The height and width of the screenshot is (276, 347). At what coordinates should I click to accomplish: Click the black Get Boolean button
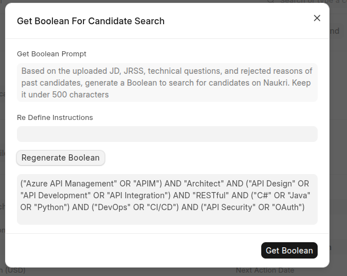click(289, 251)
